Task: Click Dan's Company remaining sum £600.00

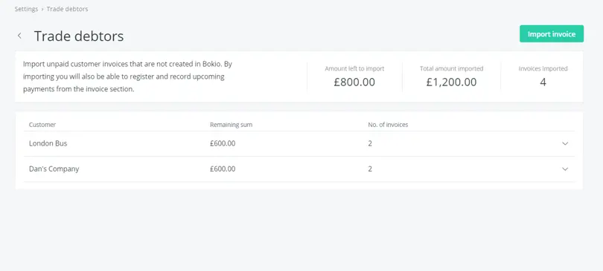Action: pyautogui.click(x=223, y=169)
